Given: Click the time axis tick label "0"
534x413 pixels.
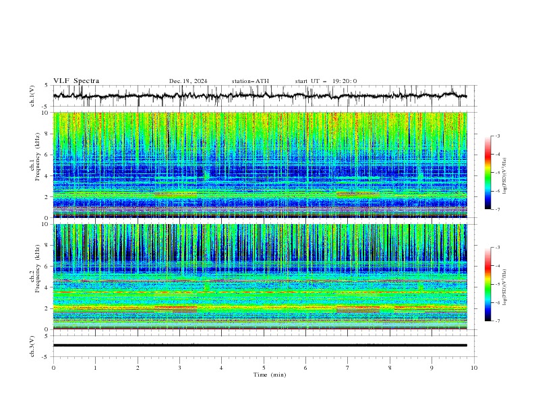Looking at the screenshot, I should tap(53, 368).
